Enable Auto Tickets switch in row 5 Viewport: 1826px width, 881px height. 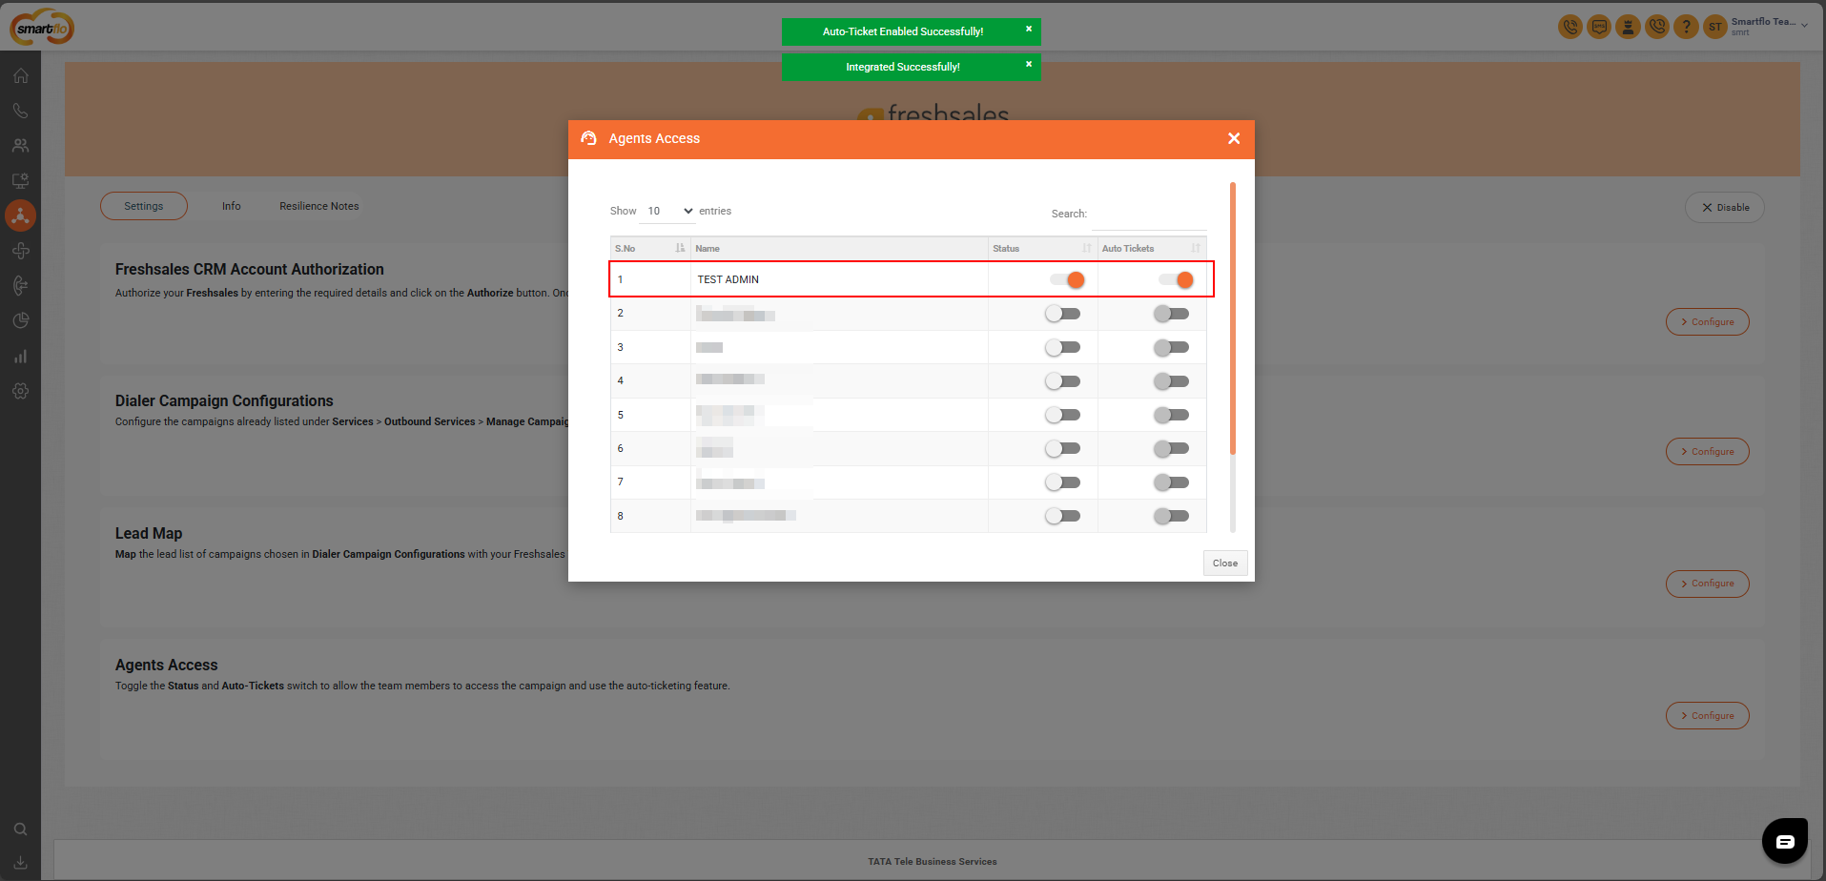pyautogui.click(x=1171, y=415)
